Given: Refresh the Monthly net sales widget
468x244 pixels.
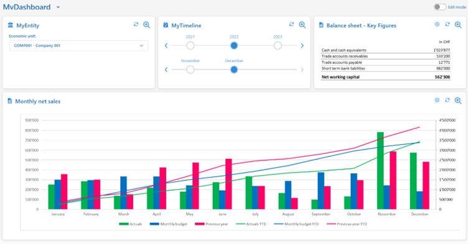Looking at the screenshot, I should [x=447, y=100].
